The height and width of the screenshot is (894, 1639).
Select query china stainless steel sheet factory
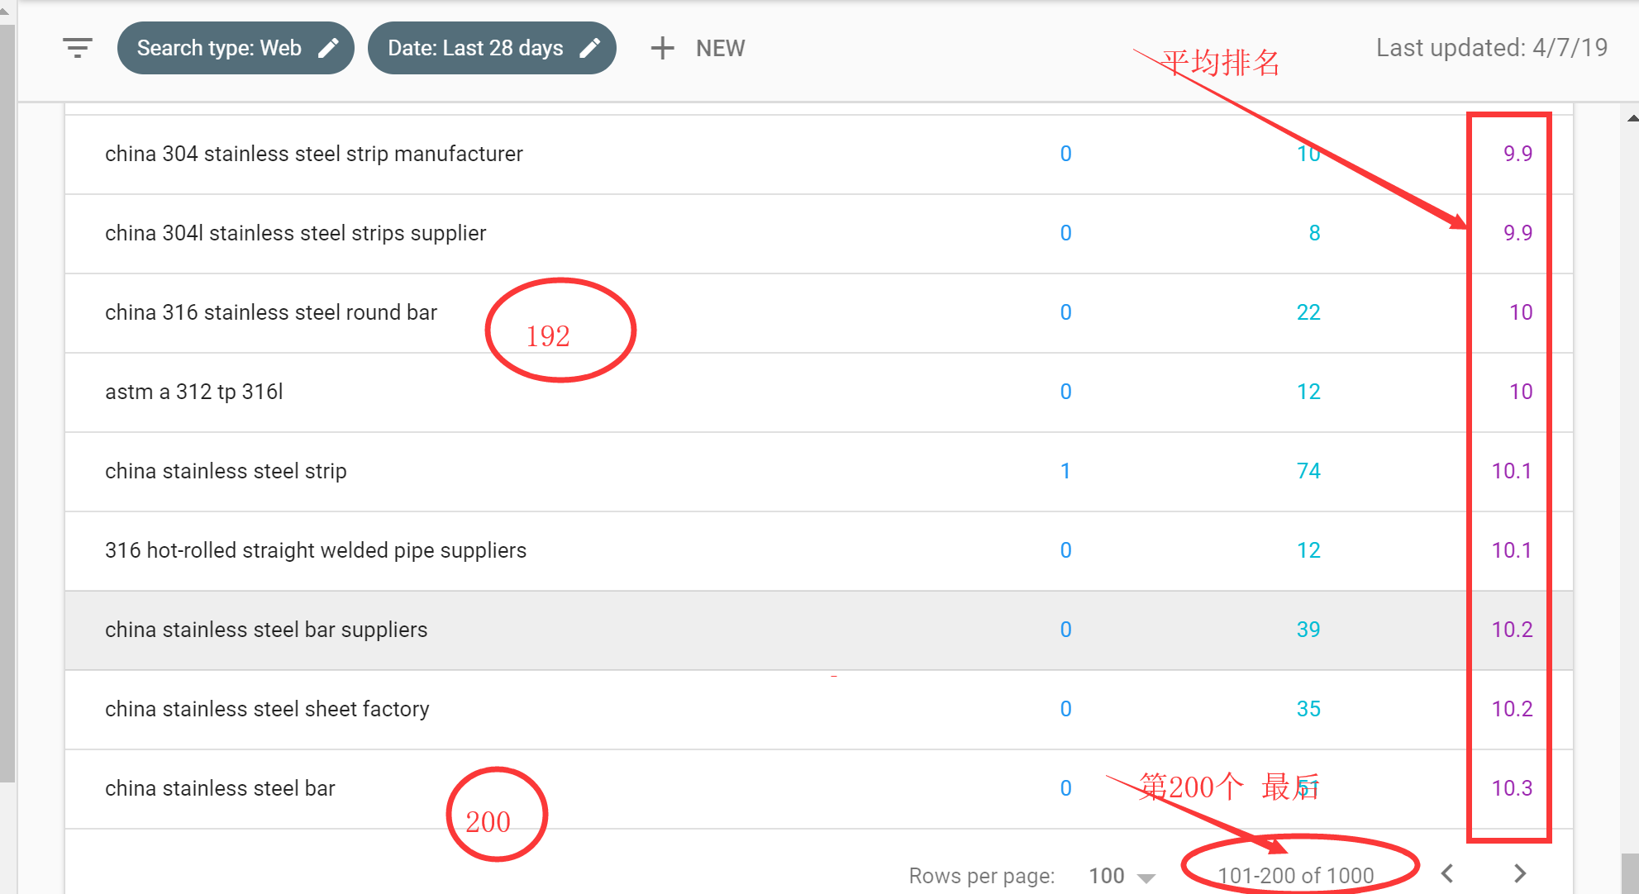[267, 709]
